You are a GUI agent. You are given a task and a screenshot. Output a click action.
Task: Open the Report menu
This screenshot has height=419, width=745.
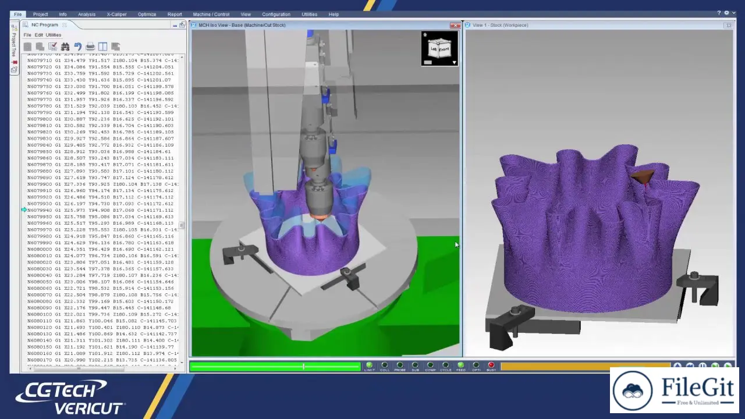pos(175,14)
